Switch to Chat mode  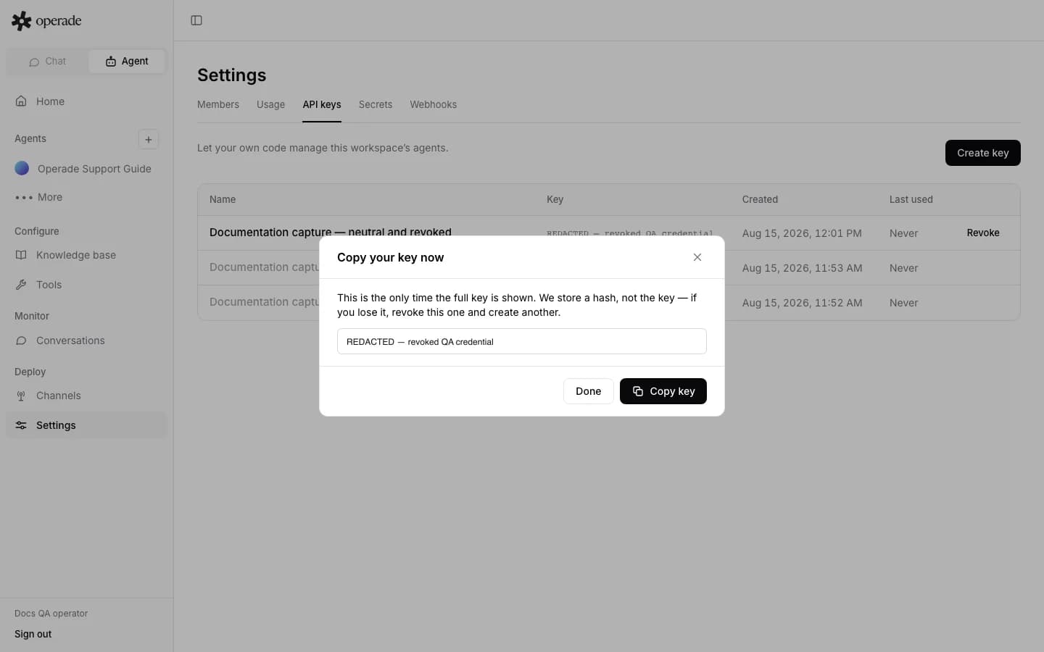point(47,62)
